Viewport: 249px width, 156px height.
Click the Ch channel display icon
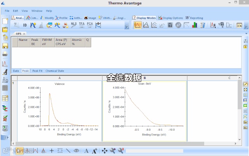239,25
